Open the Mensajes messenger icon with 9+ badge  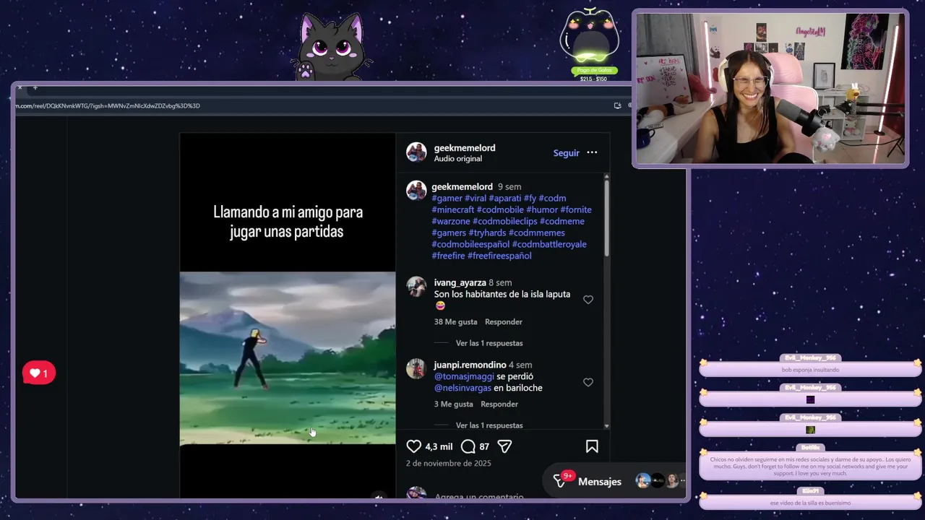[x=561, y=480]
